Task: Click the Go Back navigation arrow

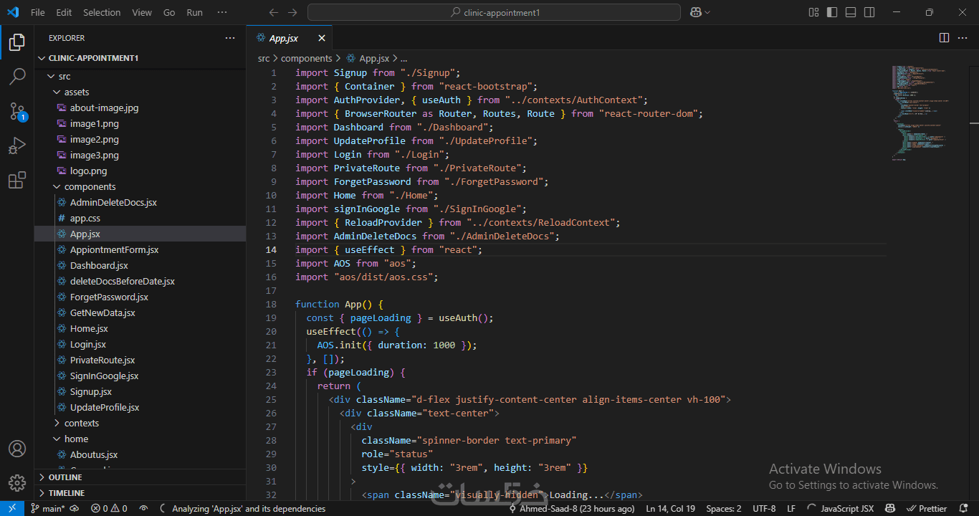Action: click(x=273, y=12)
